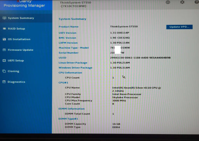Click the DIMM Information heading

tap(72, 109)
